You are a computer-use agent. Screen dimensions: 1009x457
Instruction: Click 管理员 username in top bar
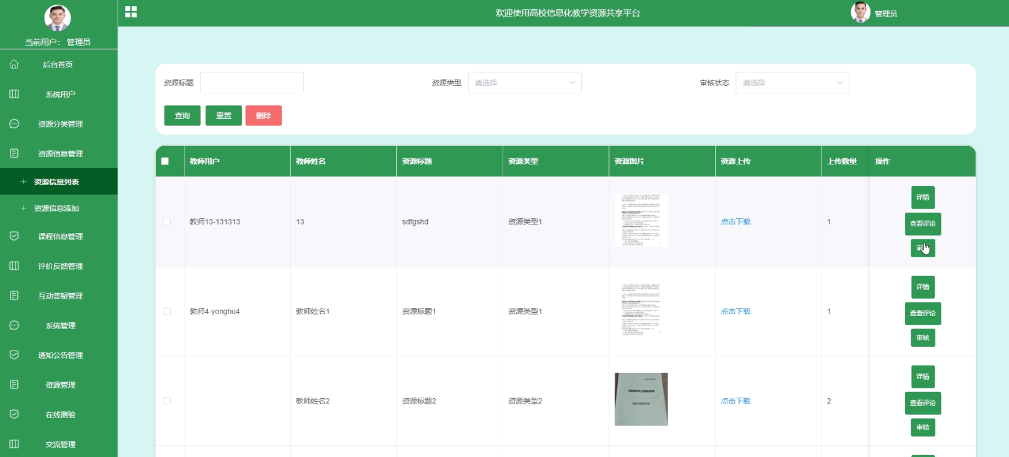pyautogui.click(x=886, y=14)
